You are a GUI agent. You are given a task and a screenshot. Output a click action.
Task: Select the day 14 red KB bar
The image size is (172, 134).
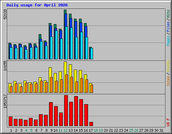coord(76,111)
